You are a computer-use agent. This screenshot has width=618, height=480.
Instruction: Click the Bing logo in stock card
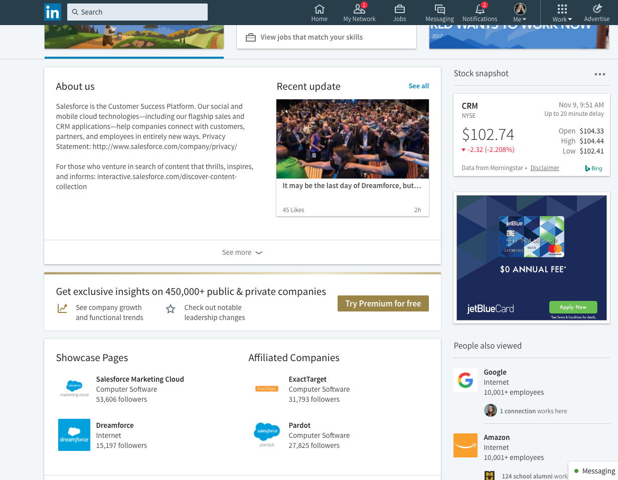593,168
